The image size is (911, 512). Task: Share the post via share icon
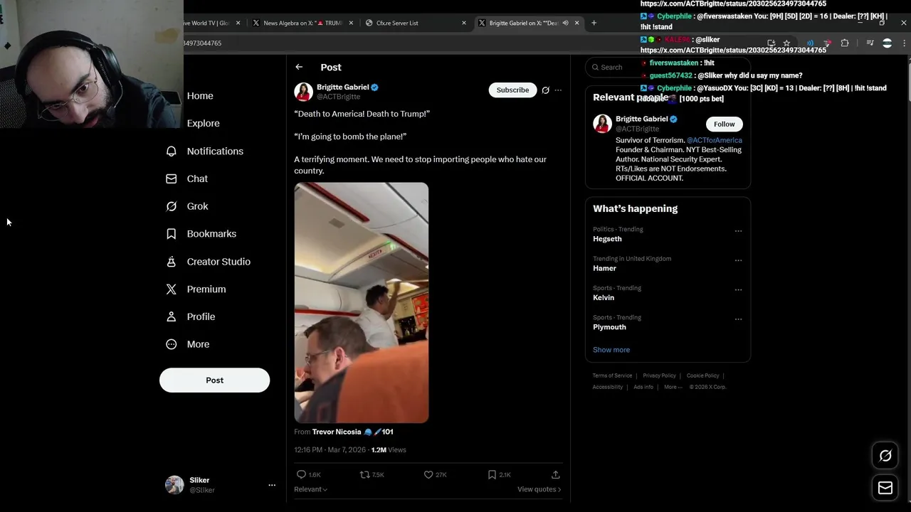tap(556, 474)
